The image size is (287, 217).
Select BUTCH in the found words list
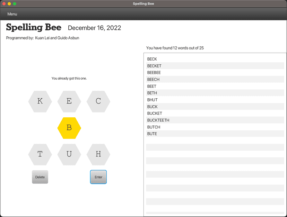tap(215, 127)
